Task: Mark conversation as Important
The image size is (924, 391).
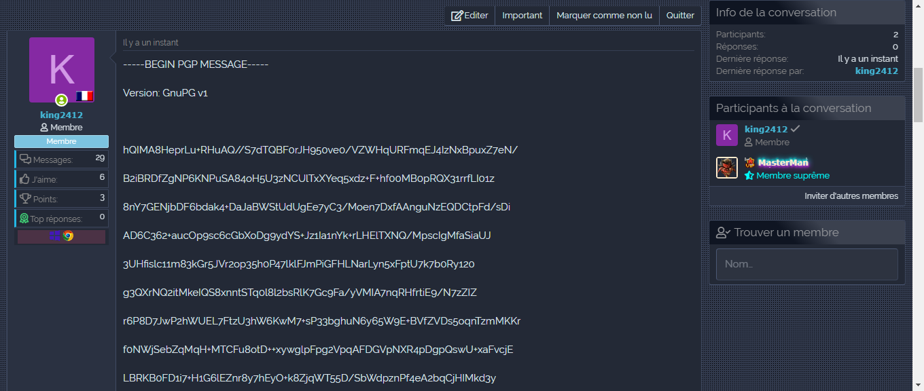Action: click(x=522, y=16)
